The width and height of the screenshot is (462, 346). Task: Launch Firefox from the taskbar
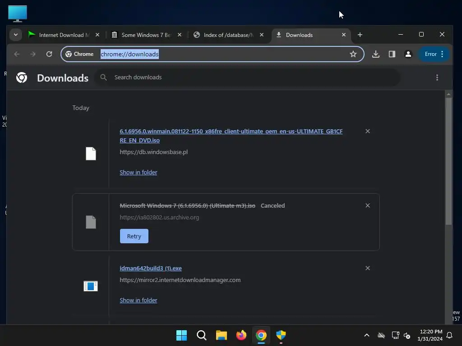pos(241,335)
